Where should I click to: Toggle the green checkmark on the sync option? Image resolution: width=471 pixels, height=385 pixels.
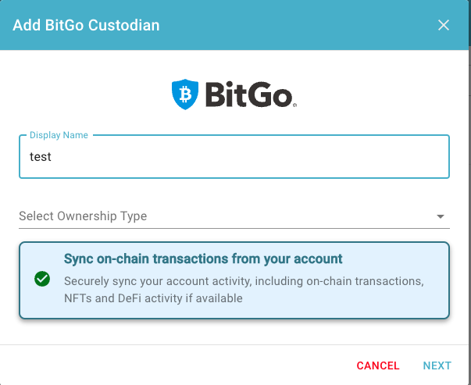tap(42, 279)
